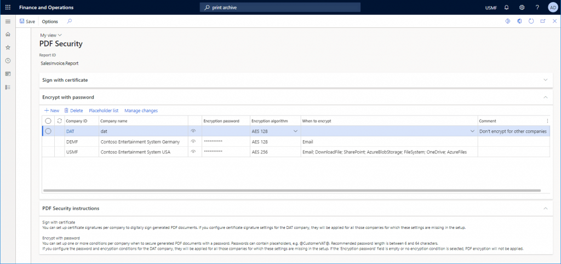Open the Power Apps diamond icon

pos(507,21)
